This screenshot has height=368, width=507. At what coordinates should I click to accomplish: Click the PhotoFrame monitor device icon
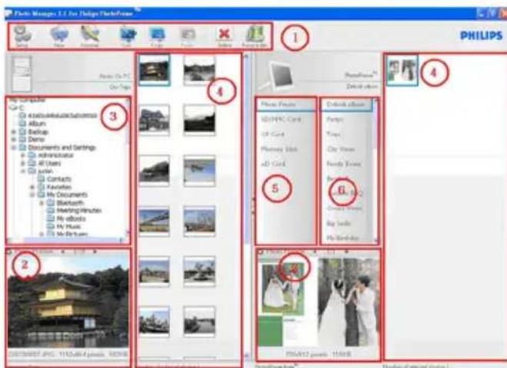tap(281, 75)
